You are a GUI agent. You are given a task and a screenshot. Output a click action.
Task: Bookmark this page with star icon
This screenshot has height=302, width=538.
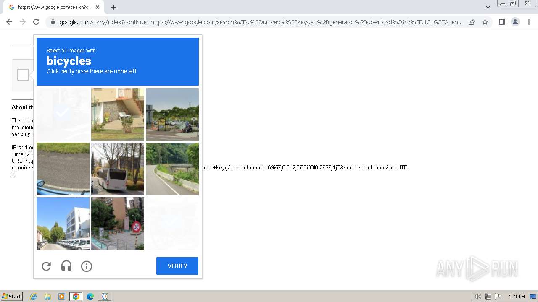pos(485,22)
